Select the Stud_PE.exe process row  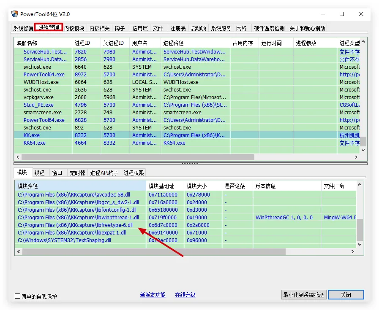[x=38, y=105]
